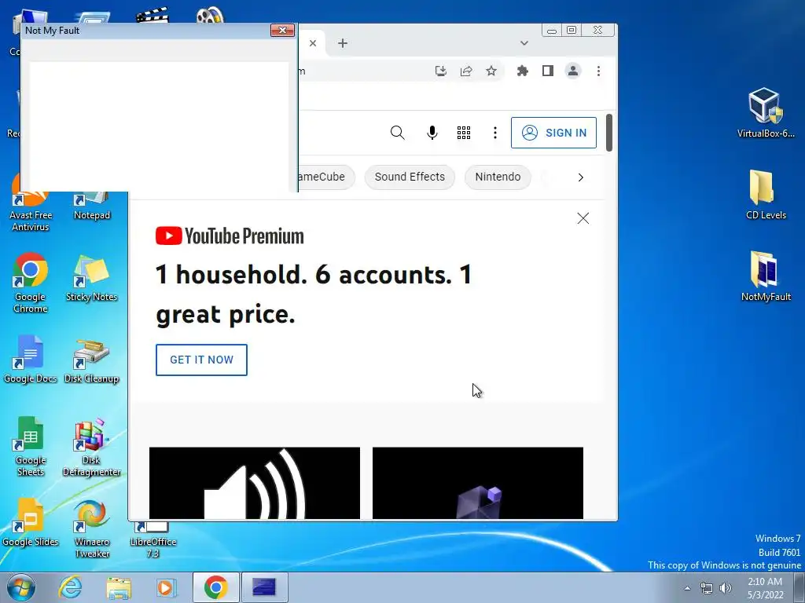
Task: Open the Chrome profile avatar
Action: click(x=573, y=71)
